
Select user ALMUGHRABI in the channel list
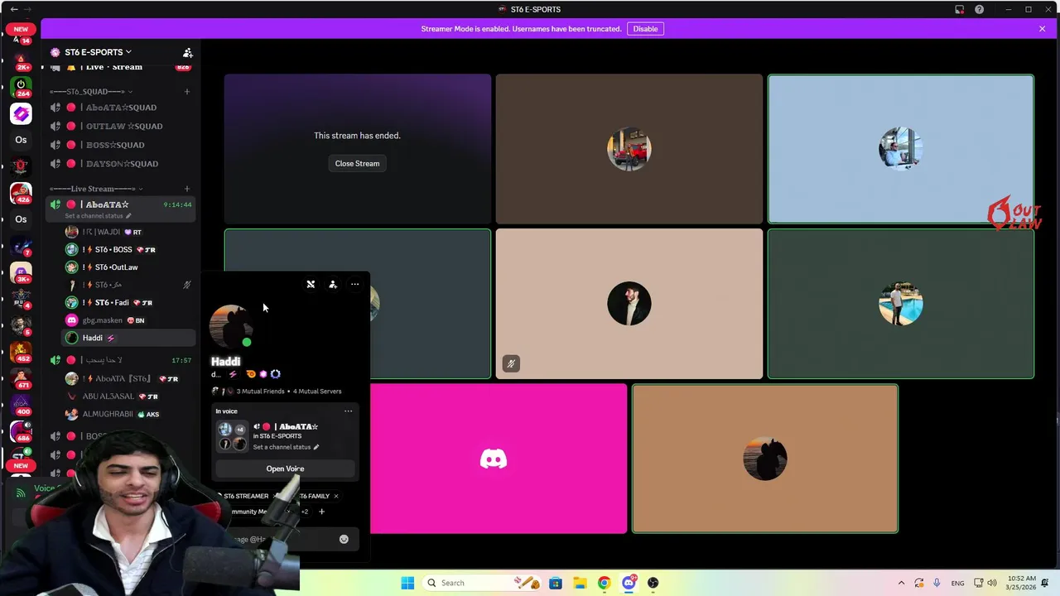coord(128,414)
